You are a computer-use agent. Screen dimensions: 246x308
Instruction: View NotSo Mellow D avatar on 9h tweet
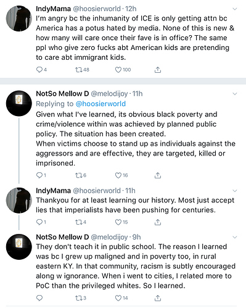click(19, 247)
